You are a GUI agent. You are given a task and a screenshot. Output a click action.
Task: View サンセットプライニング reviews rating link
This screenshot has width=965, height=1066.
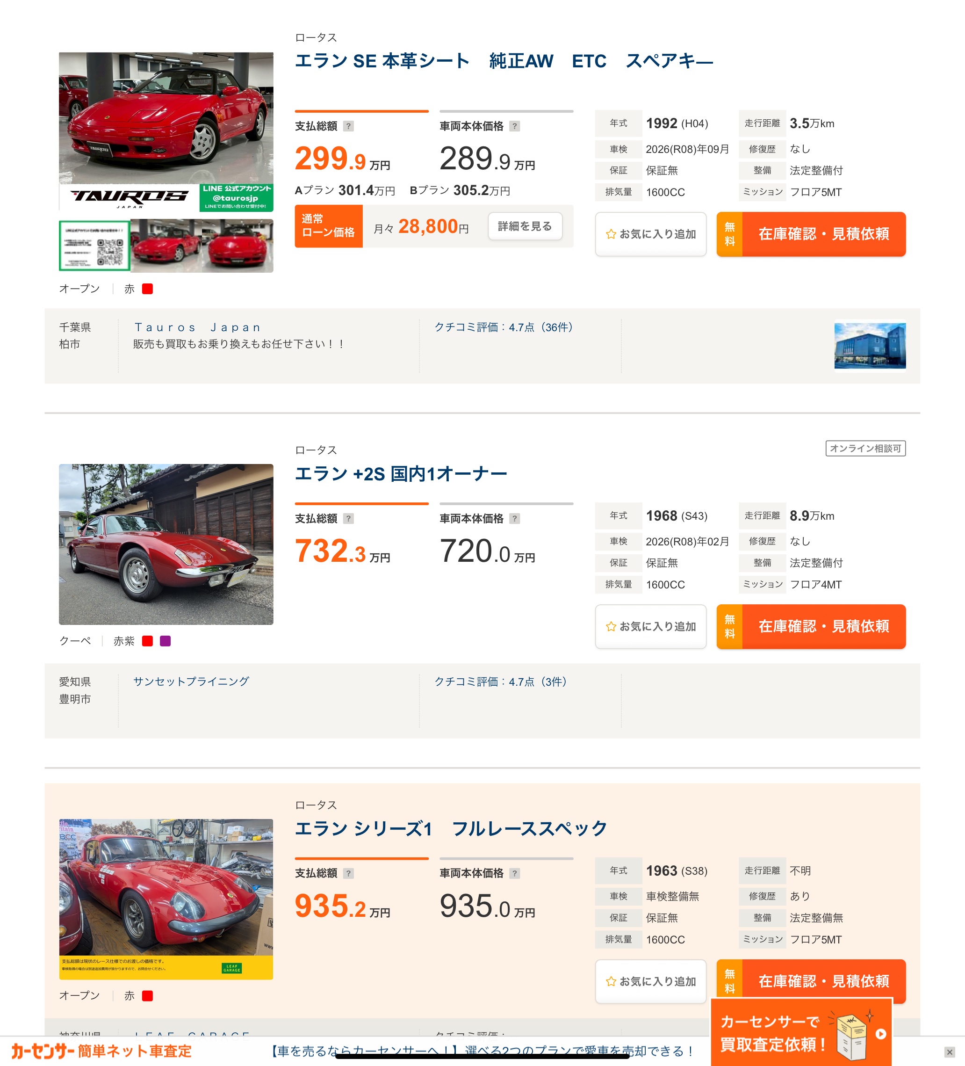tap(500, 682)
